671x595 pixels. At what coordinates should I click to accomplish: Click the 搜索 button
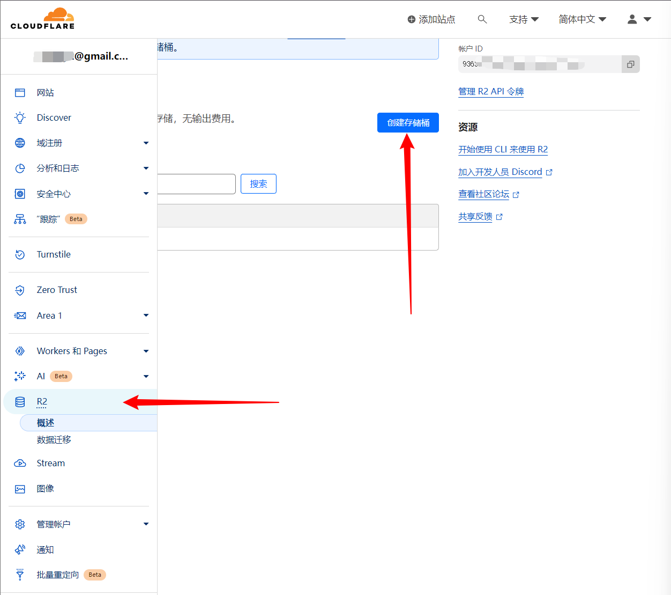(x=258, y=184)
